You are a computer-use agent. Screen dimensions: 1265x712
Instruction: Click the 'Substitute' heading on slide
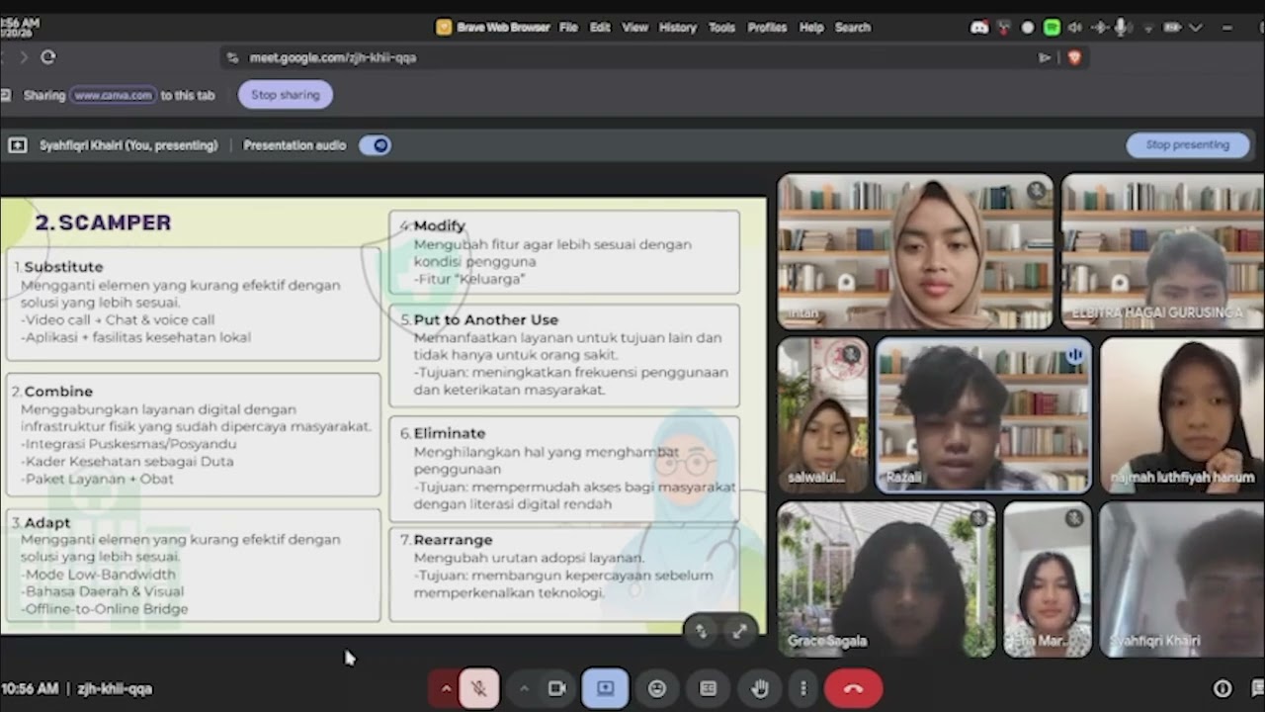pos(63,267)
